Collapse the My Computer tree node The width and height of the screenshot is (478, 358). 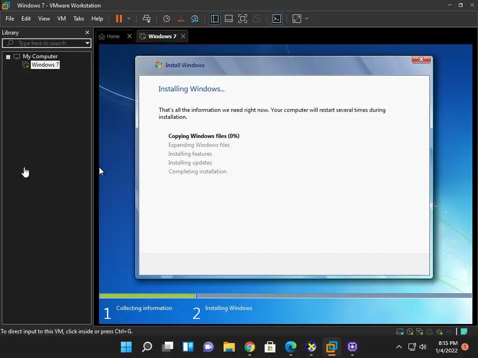tap(8, 56)
